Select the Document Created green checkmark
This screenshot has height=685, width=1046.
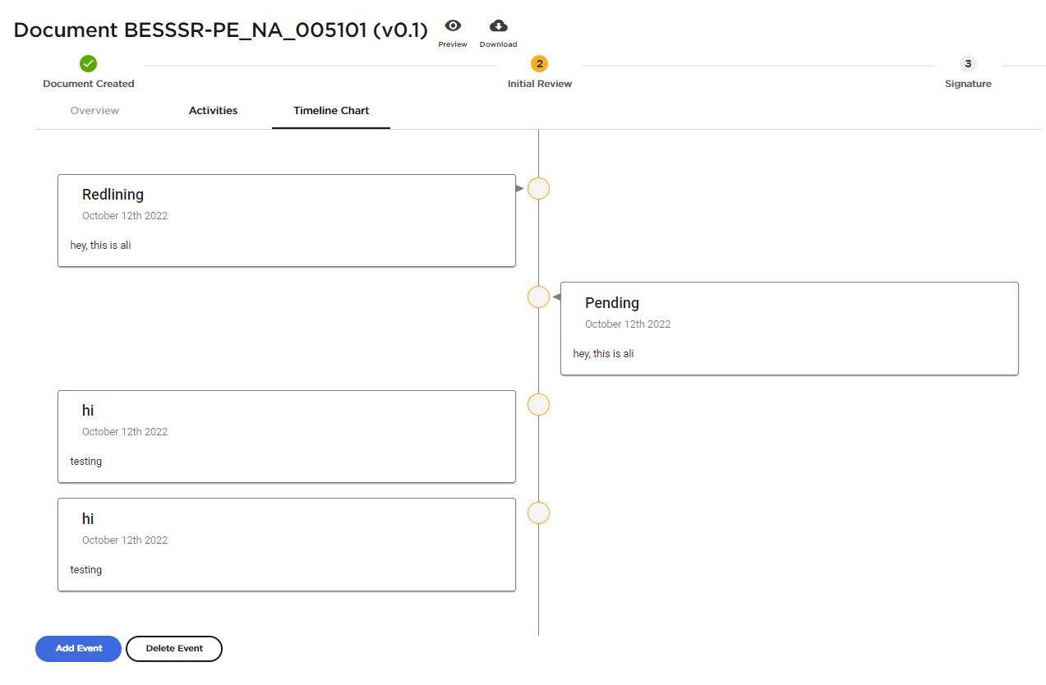(88, 62)
